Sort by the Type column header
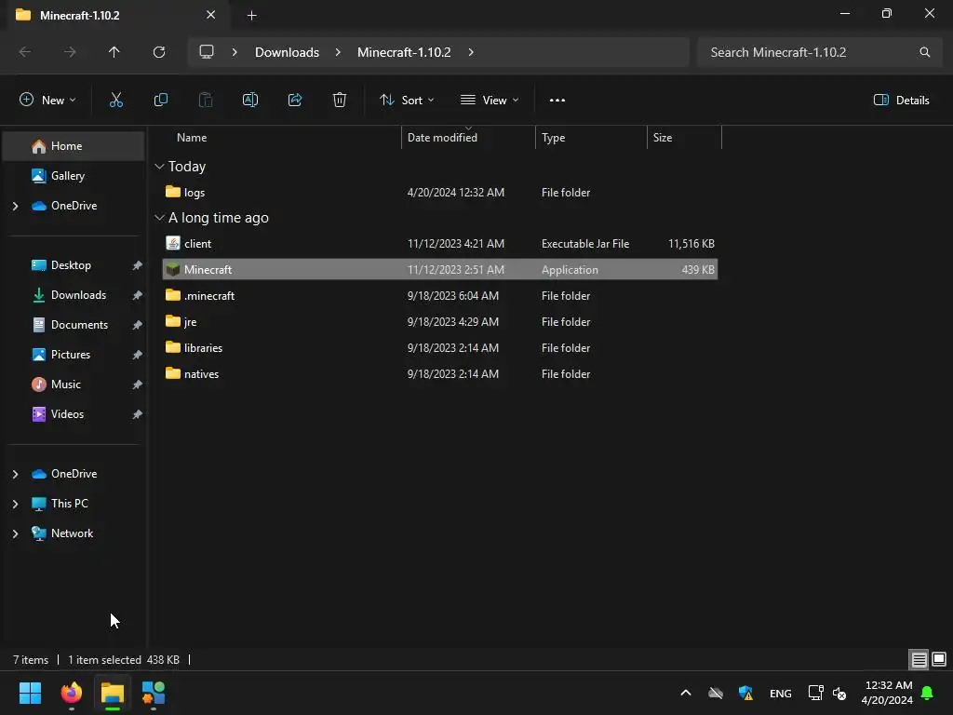The image size is (953, 715). coord(591,138)
